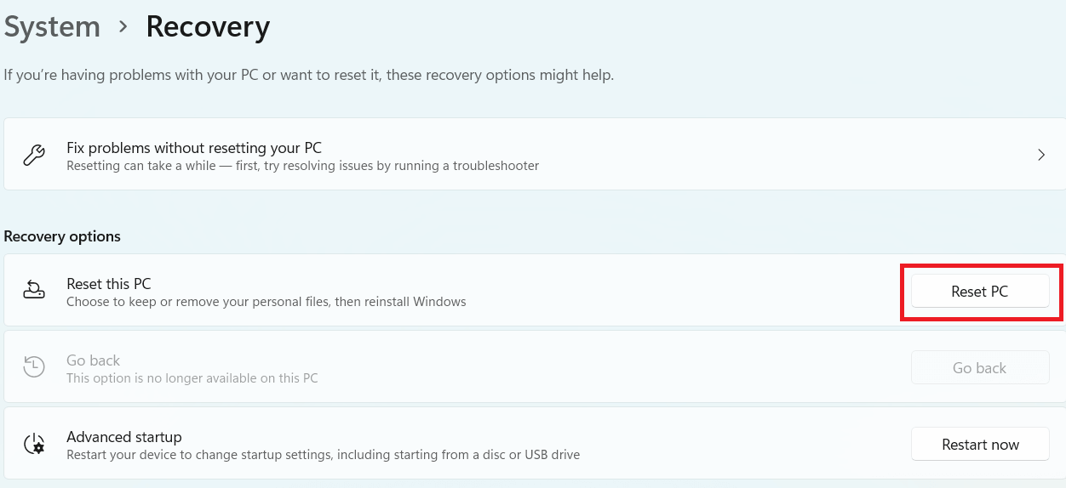
Task: Click the "no longer available" description text
Action: tap(192, 378)
